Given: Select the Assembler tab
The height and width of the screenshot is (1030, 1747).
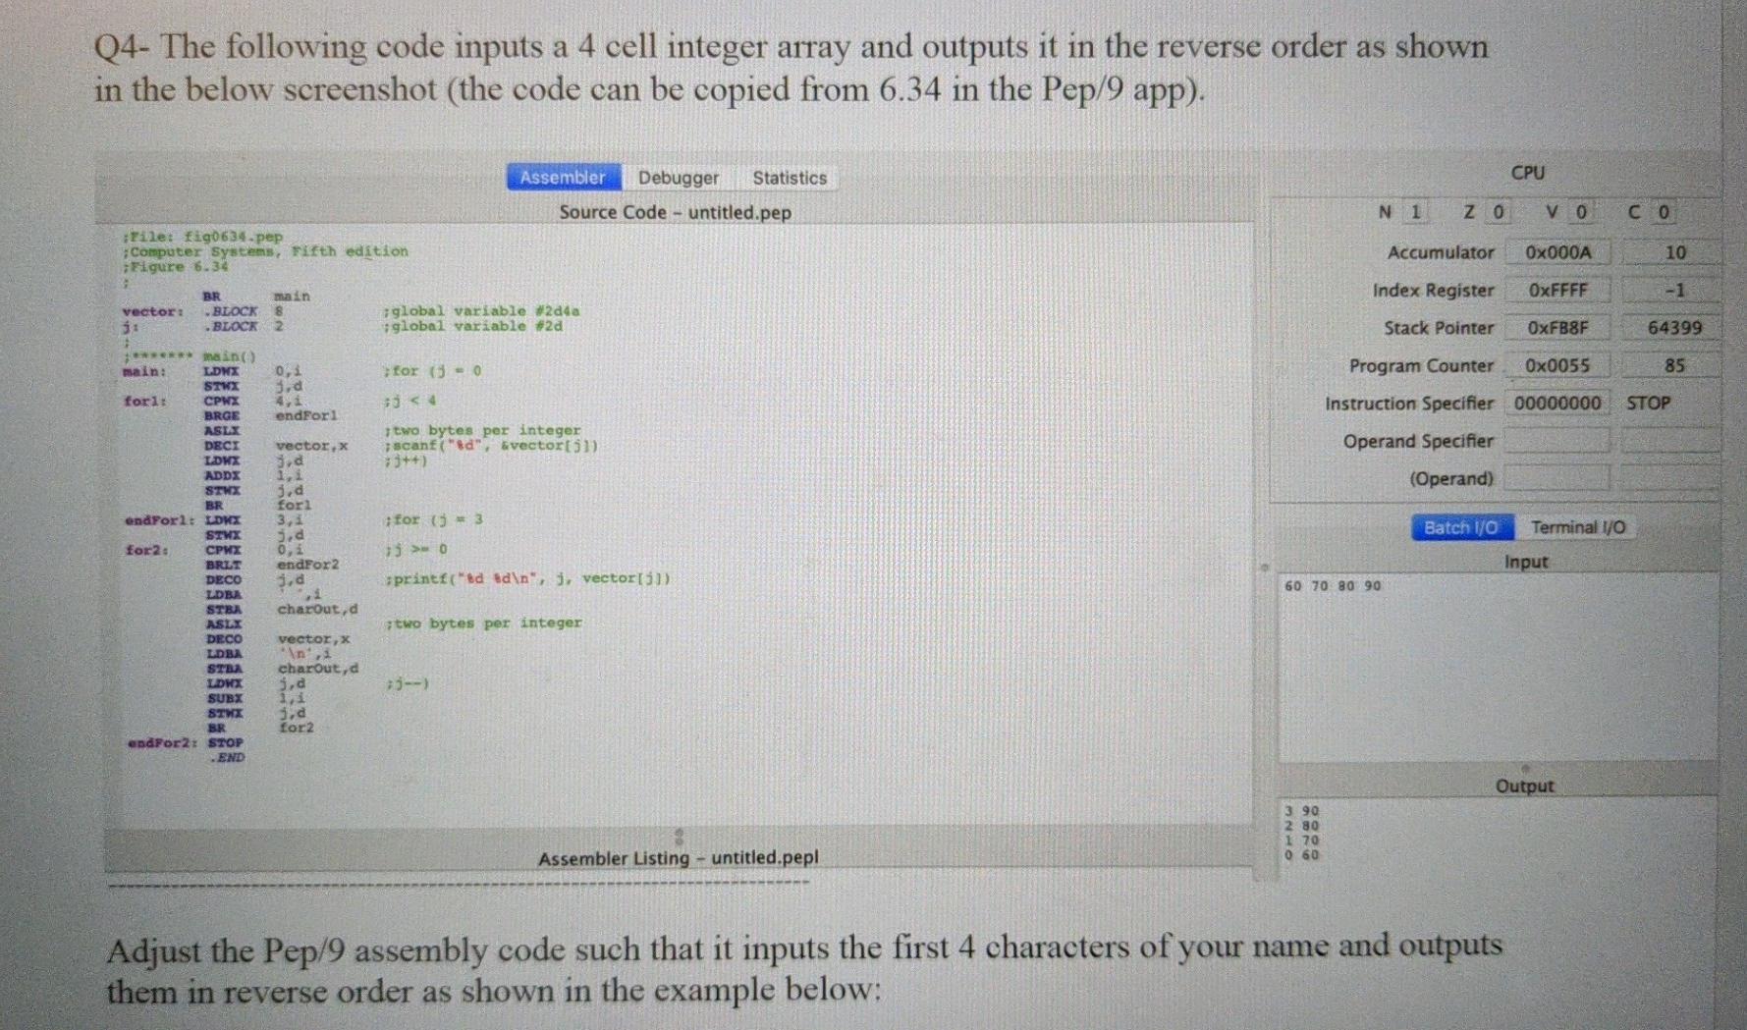Looking at the screenshot, I should pos(563,177).
